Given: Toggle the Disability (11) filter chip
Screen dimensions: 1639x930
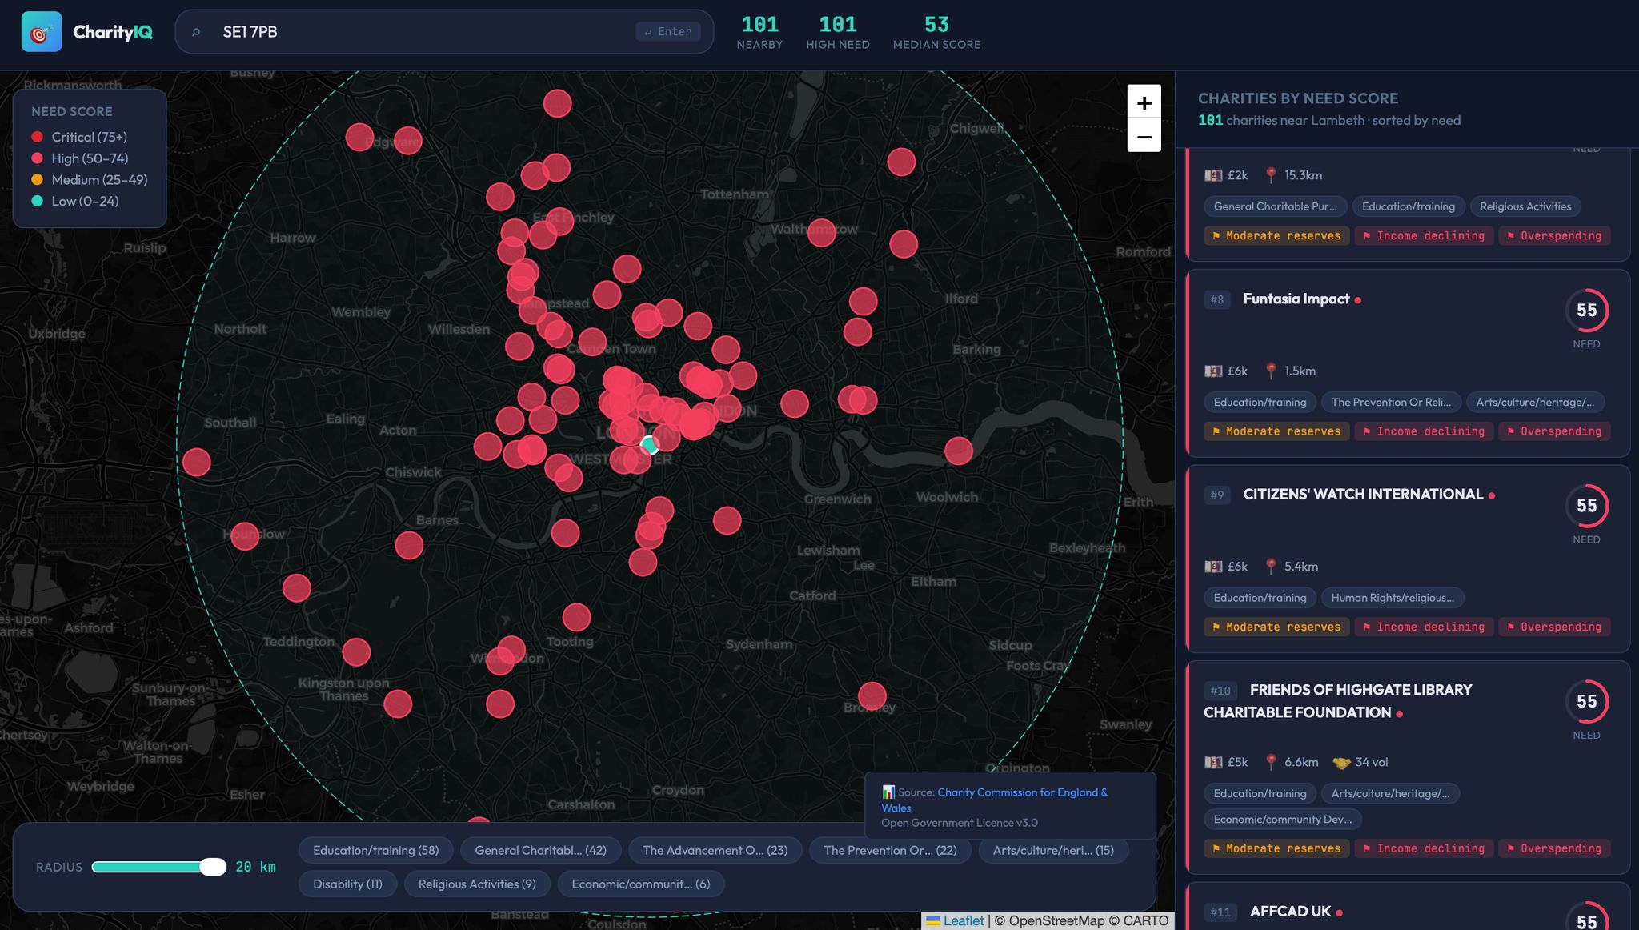Looking at the screenshot, I should pos(347,884).
